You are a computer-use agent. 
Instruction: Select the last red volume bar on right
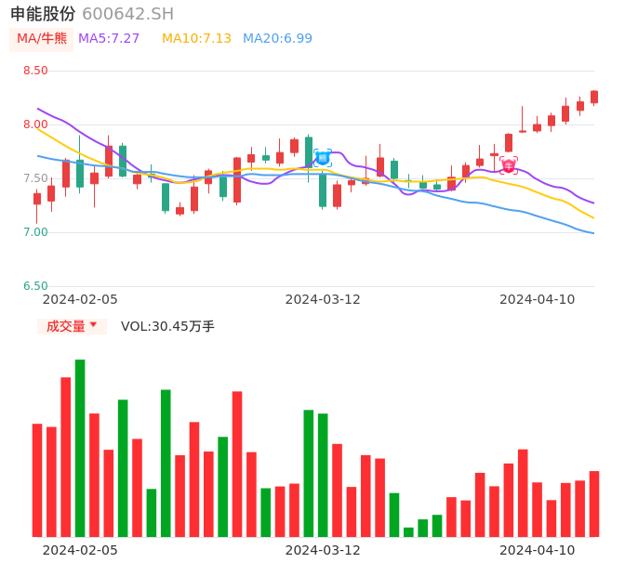[594, 504]
